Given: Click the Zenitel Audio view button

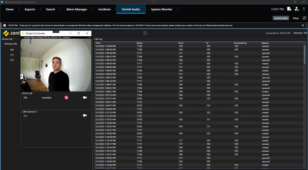Looking at the screenshot, I should (281, 18).
